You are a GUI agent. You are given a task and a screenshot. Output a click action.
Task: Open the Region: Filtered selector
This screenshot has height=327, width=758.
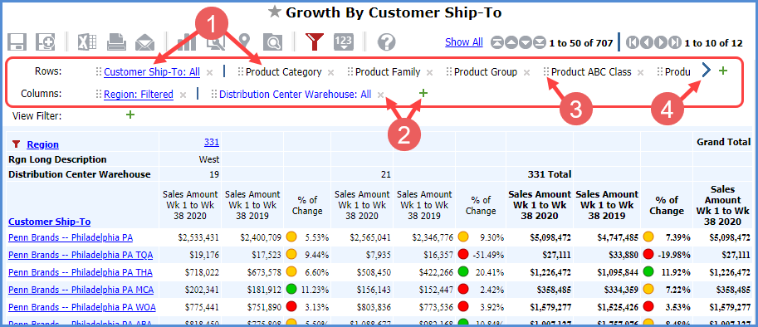pyautogui.click(x=139, y=94)
